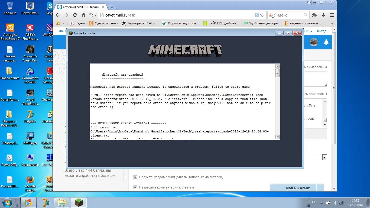Click the crash report scrollbar thumb
The height and width of the screenshot is (208, 370).
pyautogui.click(x=277, y=73)
